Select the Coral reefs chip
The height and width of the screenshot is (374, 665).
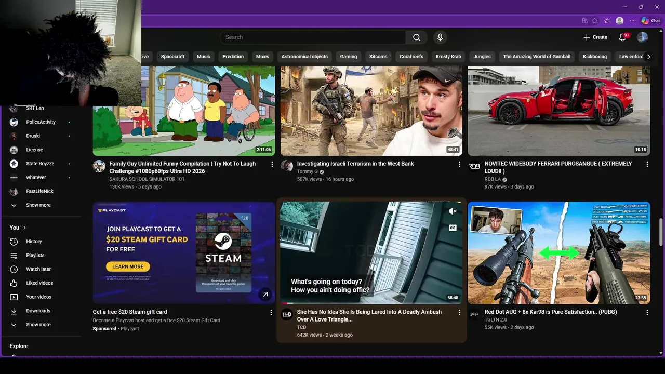pos(411,57)
